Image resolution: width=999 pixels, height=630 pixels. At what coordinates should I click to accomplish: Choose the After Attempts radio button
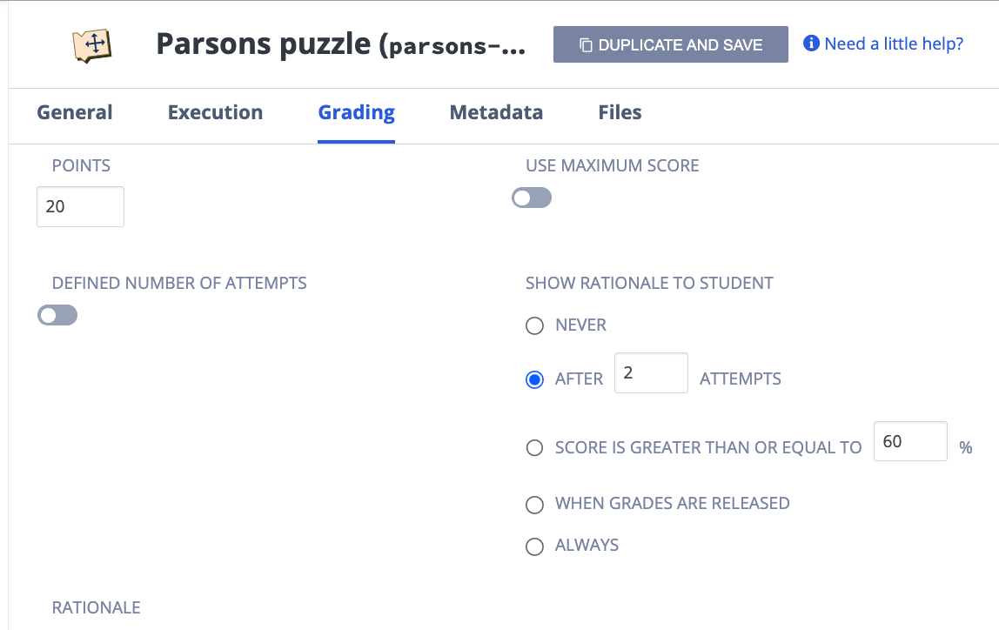[534, 379]
